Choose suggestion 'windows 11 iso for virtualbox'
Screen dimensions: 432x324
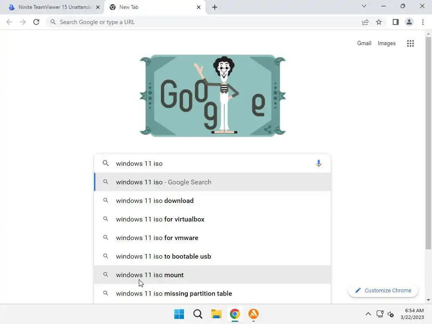click(x=212, y=219)
